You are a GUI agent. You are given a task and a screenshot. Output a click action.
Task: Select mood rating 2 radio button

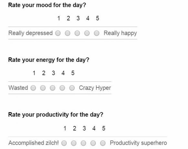[68, 33]
